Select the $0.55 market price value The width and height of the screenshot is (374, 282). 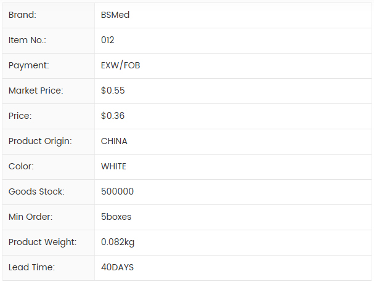(x=113, y=91)
